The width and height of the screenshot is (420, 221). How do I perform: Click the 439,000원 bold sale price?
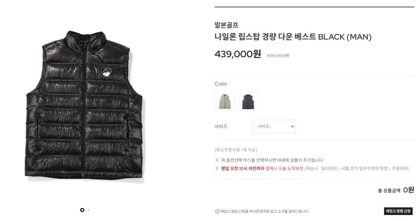click(238, 54)
